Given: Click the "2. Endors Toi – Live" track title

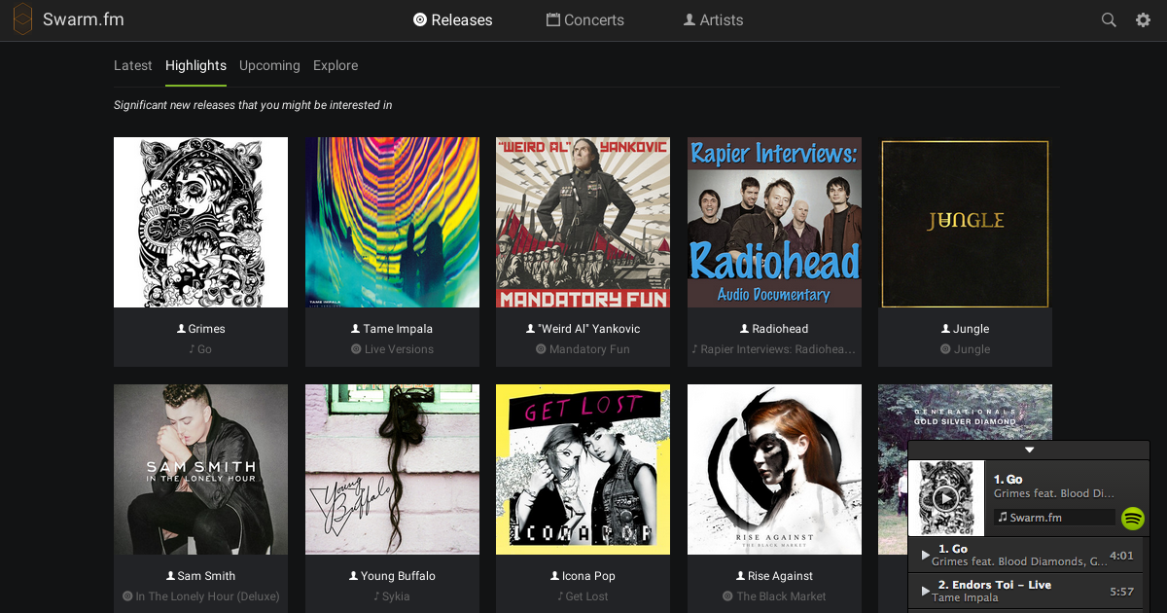Looking at the screenshot, I should point(995,585).
